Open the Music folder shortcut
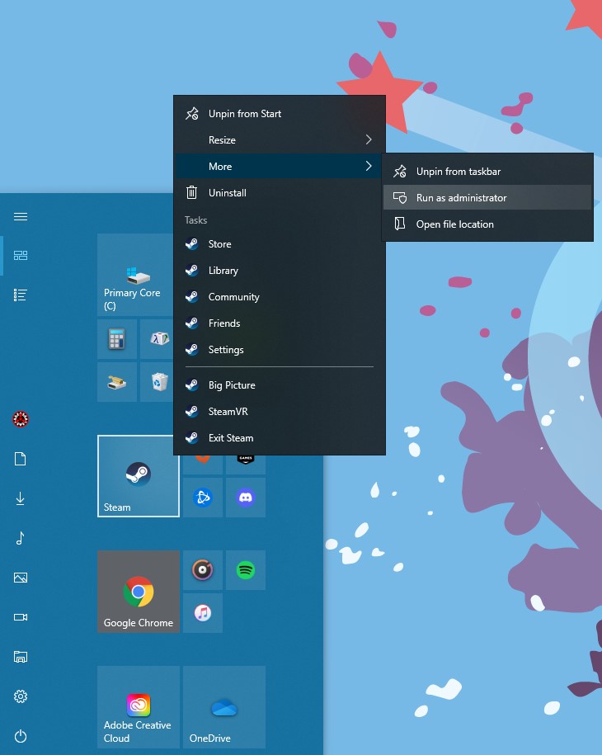This screenshot has width=602, height=755. [21, 538]
